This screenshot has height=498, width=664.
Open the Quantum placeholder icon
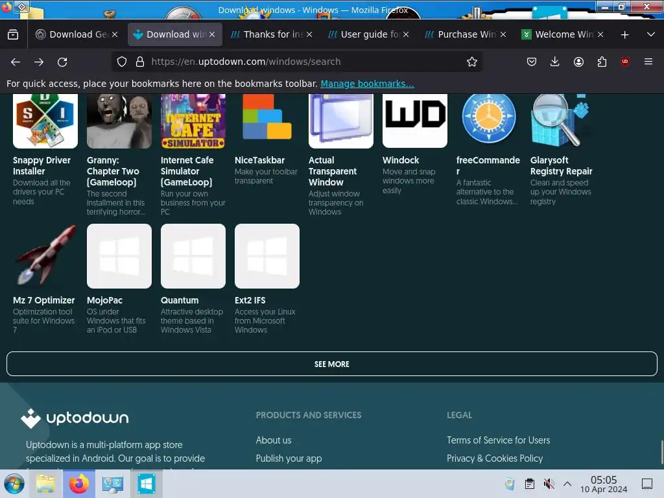click(193, 256)
